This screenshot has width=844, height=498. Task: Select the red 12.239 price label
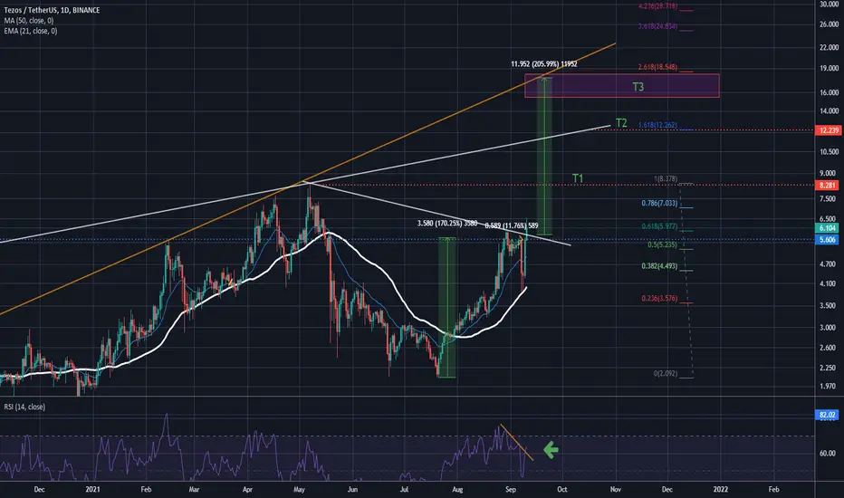tap(828, 130)
